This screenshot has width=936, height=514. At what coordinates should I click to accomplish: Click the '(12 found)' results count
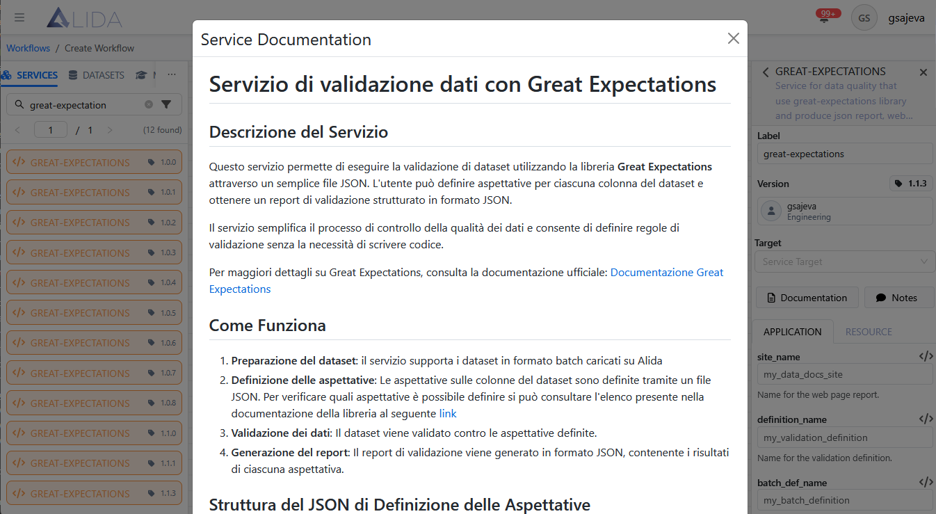[162, 130]
